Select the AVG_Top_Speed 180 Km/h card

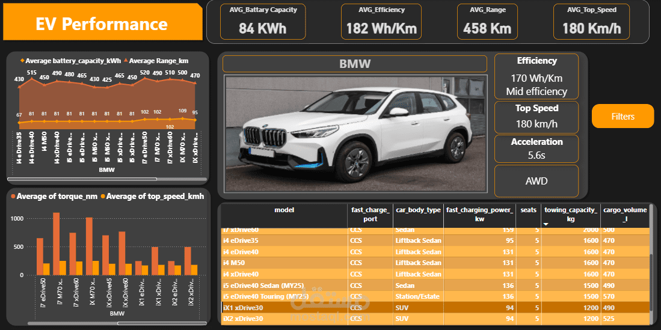[591, 22]
